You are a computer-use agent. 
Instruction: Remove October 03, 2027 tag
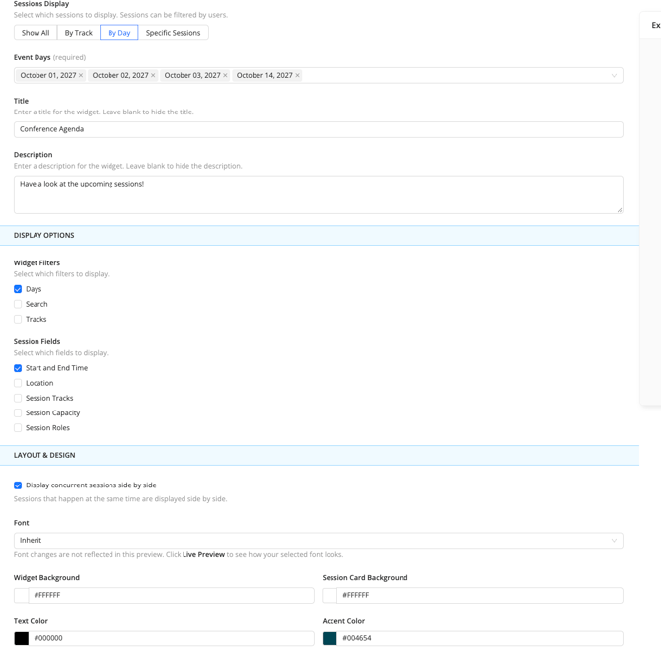pyautogui.click(x=225, y=75)
